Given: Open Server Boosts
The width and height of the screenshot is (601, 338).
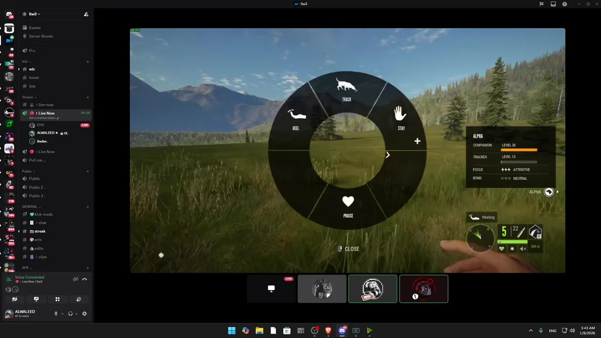Looking at the screenshot, I should 41,36.
